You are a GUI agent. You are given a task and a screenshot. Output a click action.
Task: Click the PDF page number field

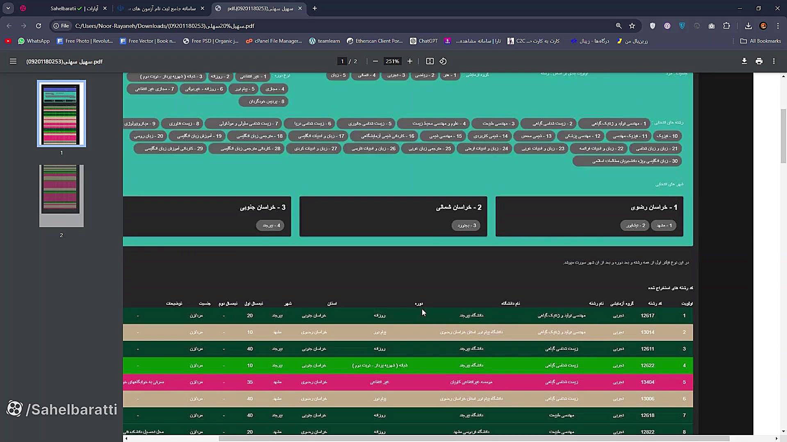342,61
